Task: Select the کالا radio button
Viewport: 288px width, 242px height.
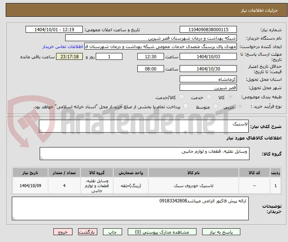Action: point(230,97)
